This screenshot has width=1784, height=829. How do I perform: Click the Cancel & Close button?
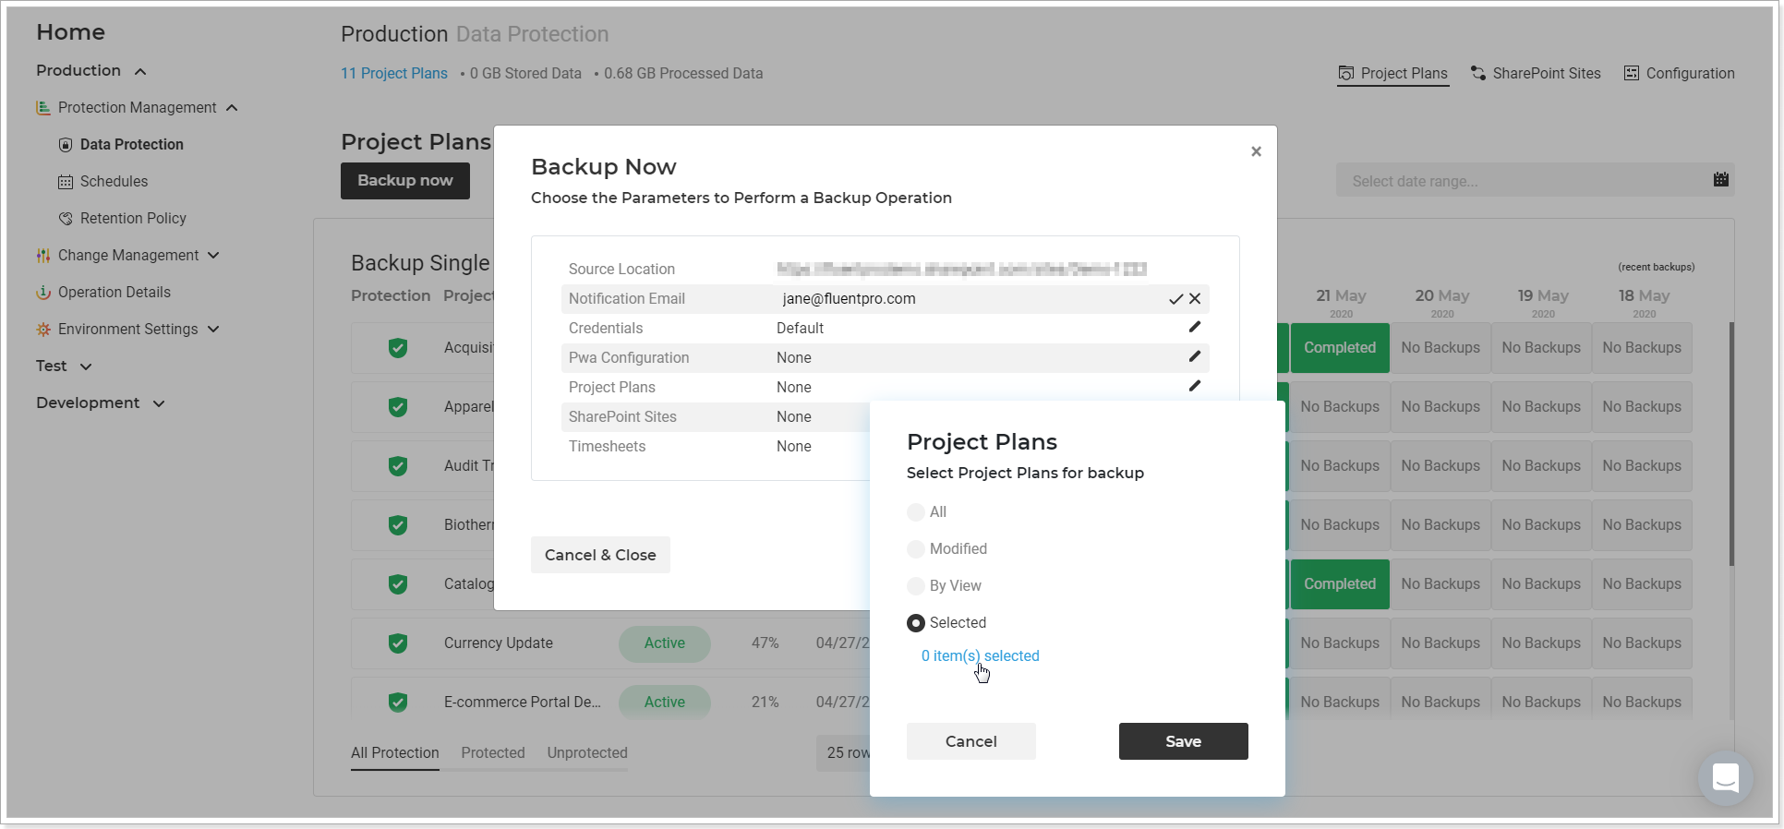[600, 555]
